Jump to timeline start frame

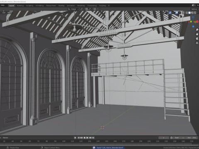[x=79, y=138]
